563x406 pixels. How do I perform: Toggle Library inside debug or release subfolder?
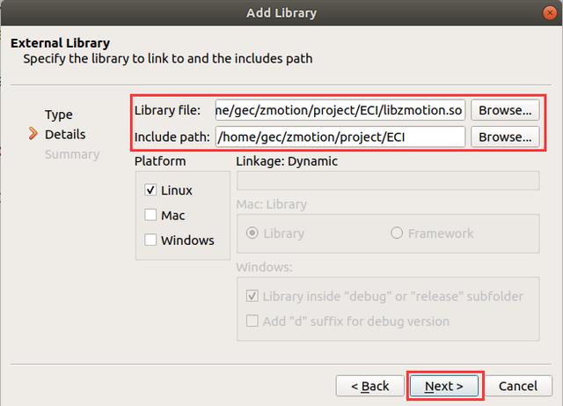click(x=252, y=296)
